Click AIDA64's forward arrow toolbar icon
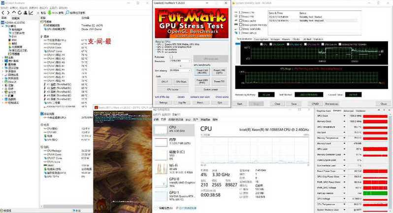393x213 pixels. [8, 12]
